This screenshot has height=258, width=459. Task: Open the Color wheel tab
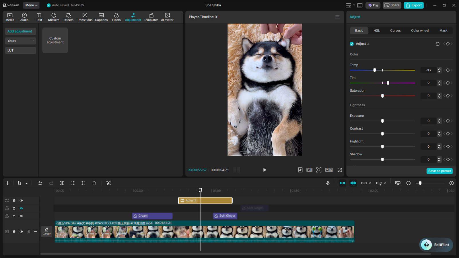[420, 30]
